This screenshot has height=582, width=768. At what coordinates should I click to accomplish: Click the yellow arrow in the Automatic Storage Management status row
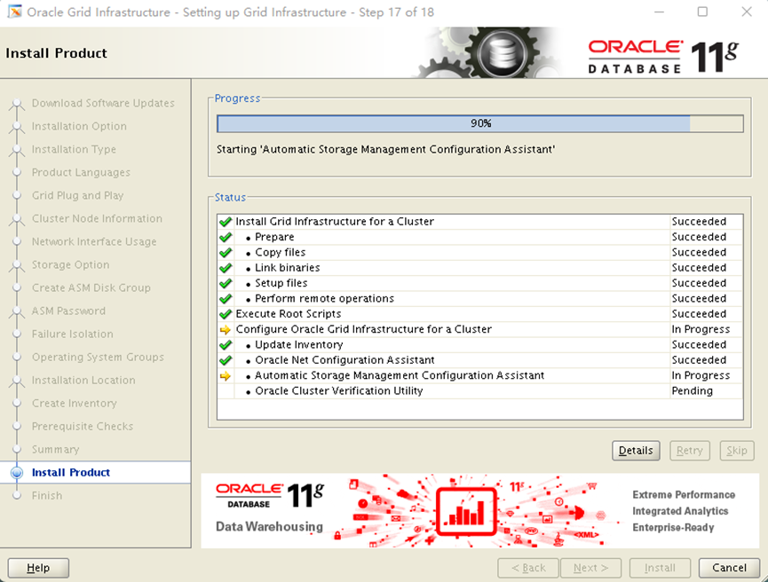pyautogui.click(x=226, y=376)
